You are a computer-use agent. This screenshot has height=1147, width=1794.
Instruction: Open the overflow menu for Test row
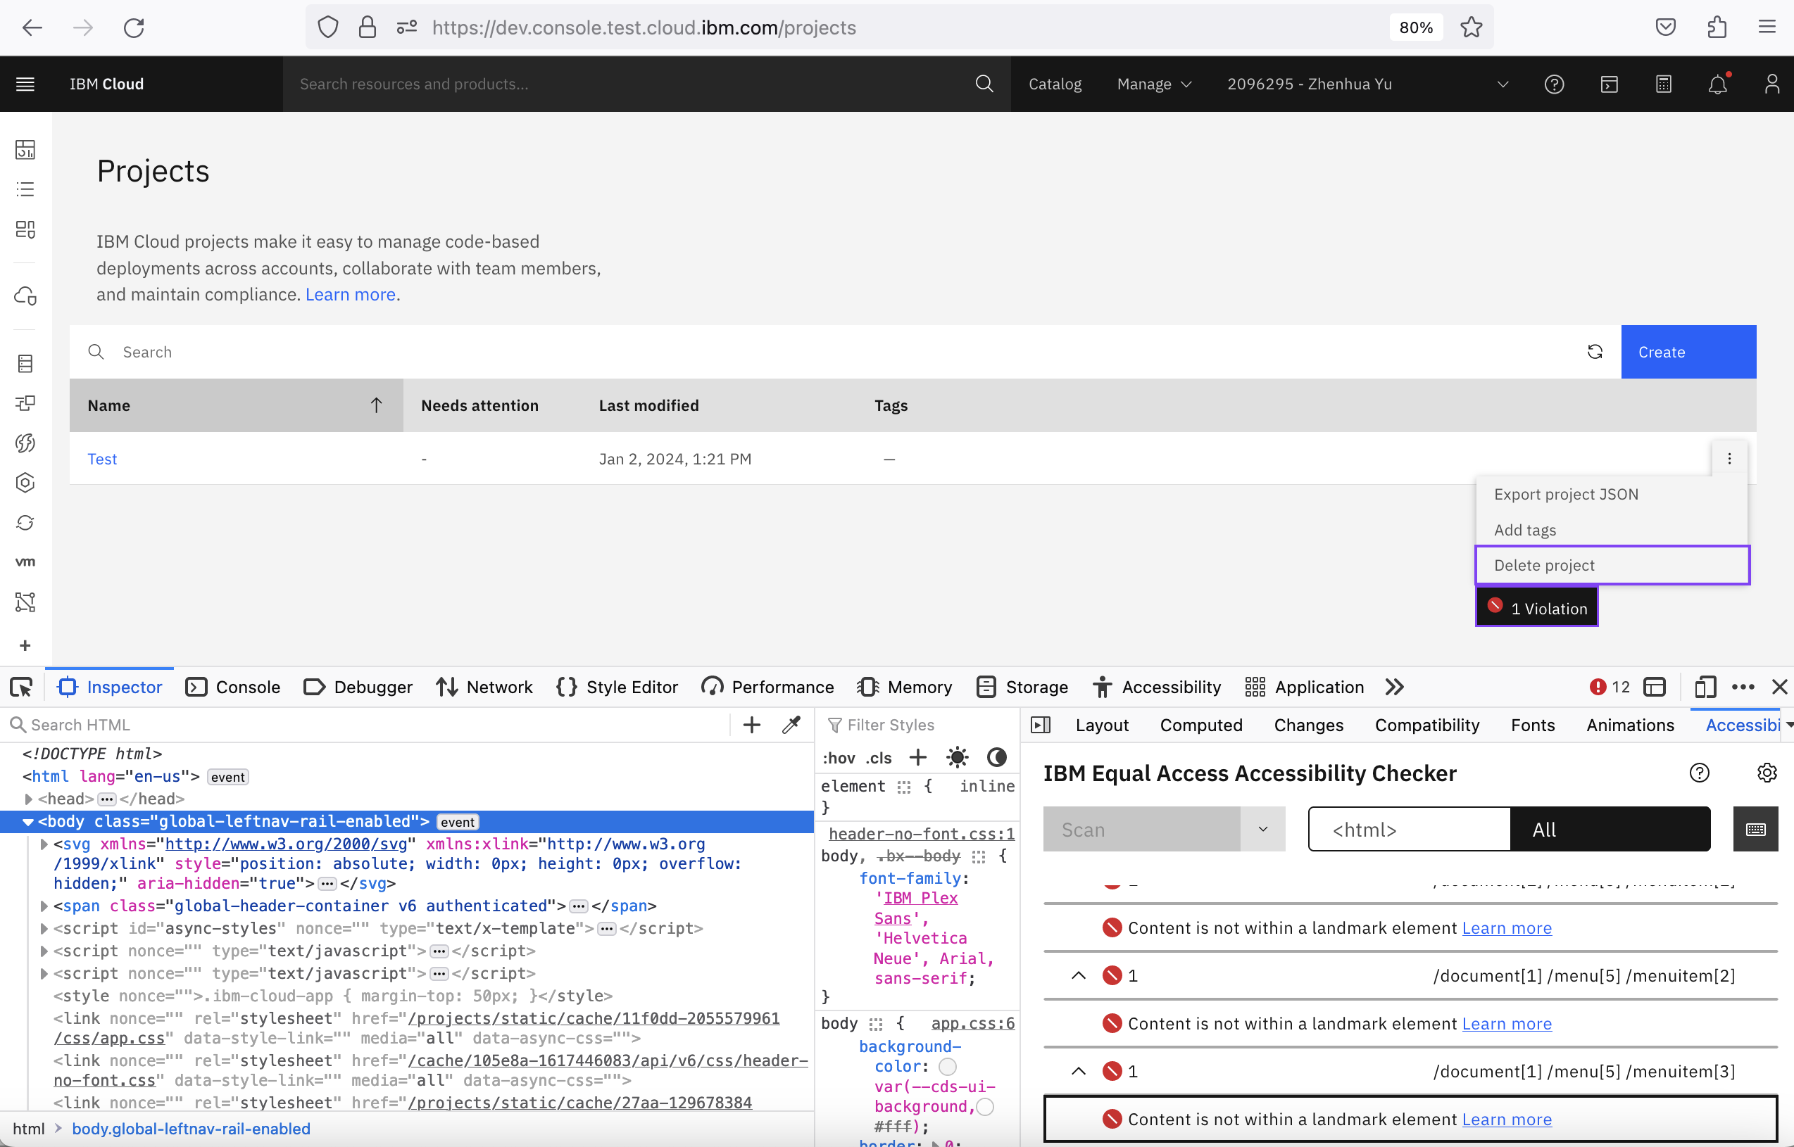tap(1729, 459)
